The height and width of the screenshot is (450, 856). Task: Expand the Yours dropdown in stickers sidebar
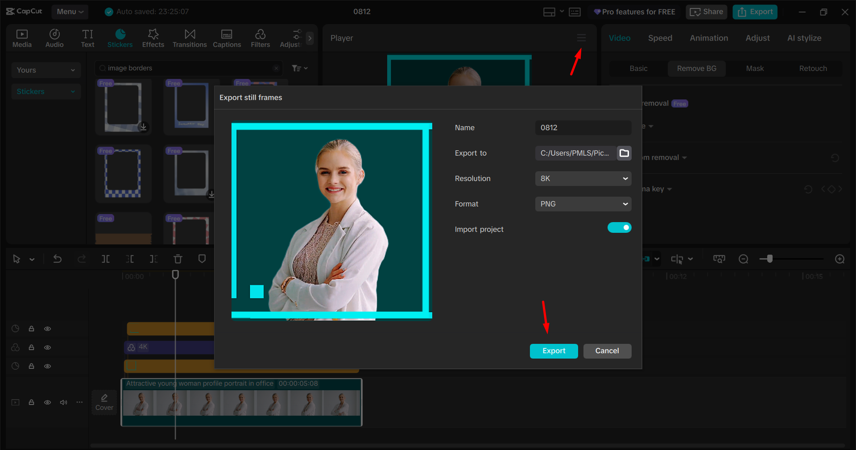click(x=45, y=70)
